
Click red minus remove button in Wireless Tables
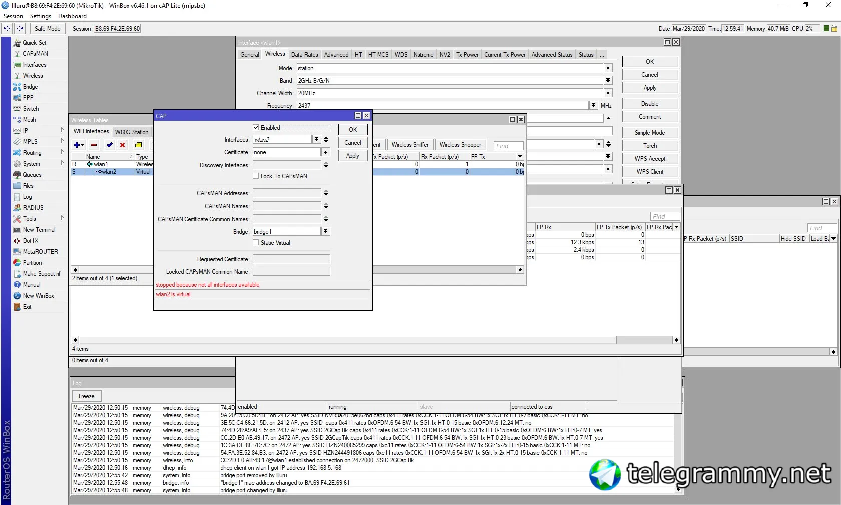94,145
